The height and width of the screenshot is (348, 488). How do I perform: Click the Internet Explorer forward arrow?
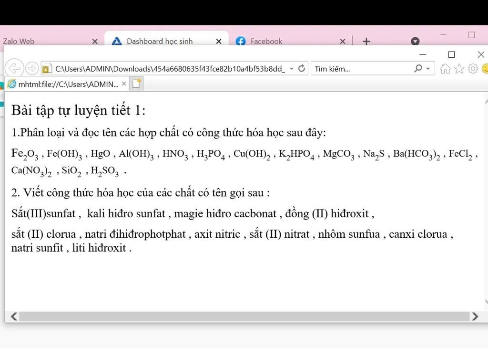(x=32, y=68)
